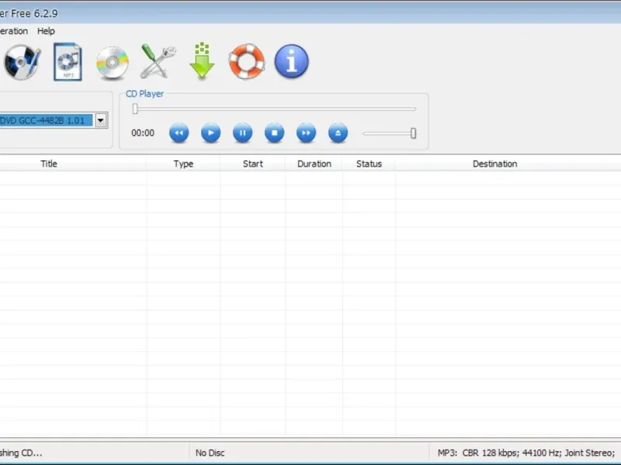Sort by the Type column header
Screen dimensions: 621x465
tap(183, 164)
